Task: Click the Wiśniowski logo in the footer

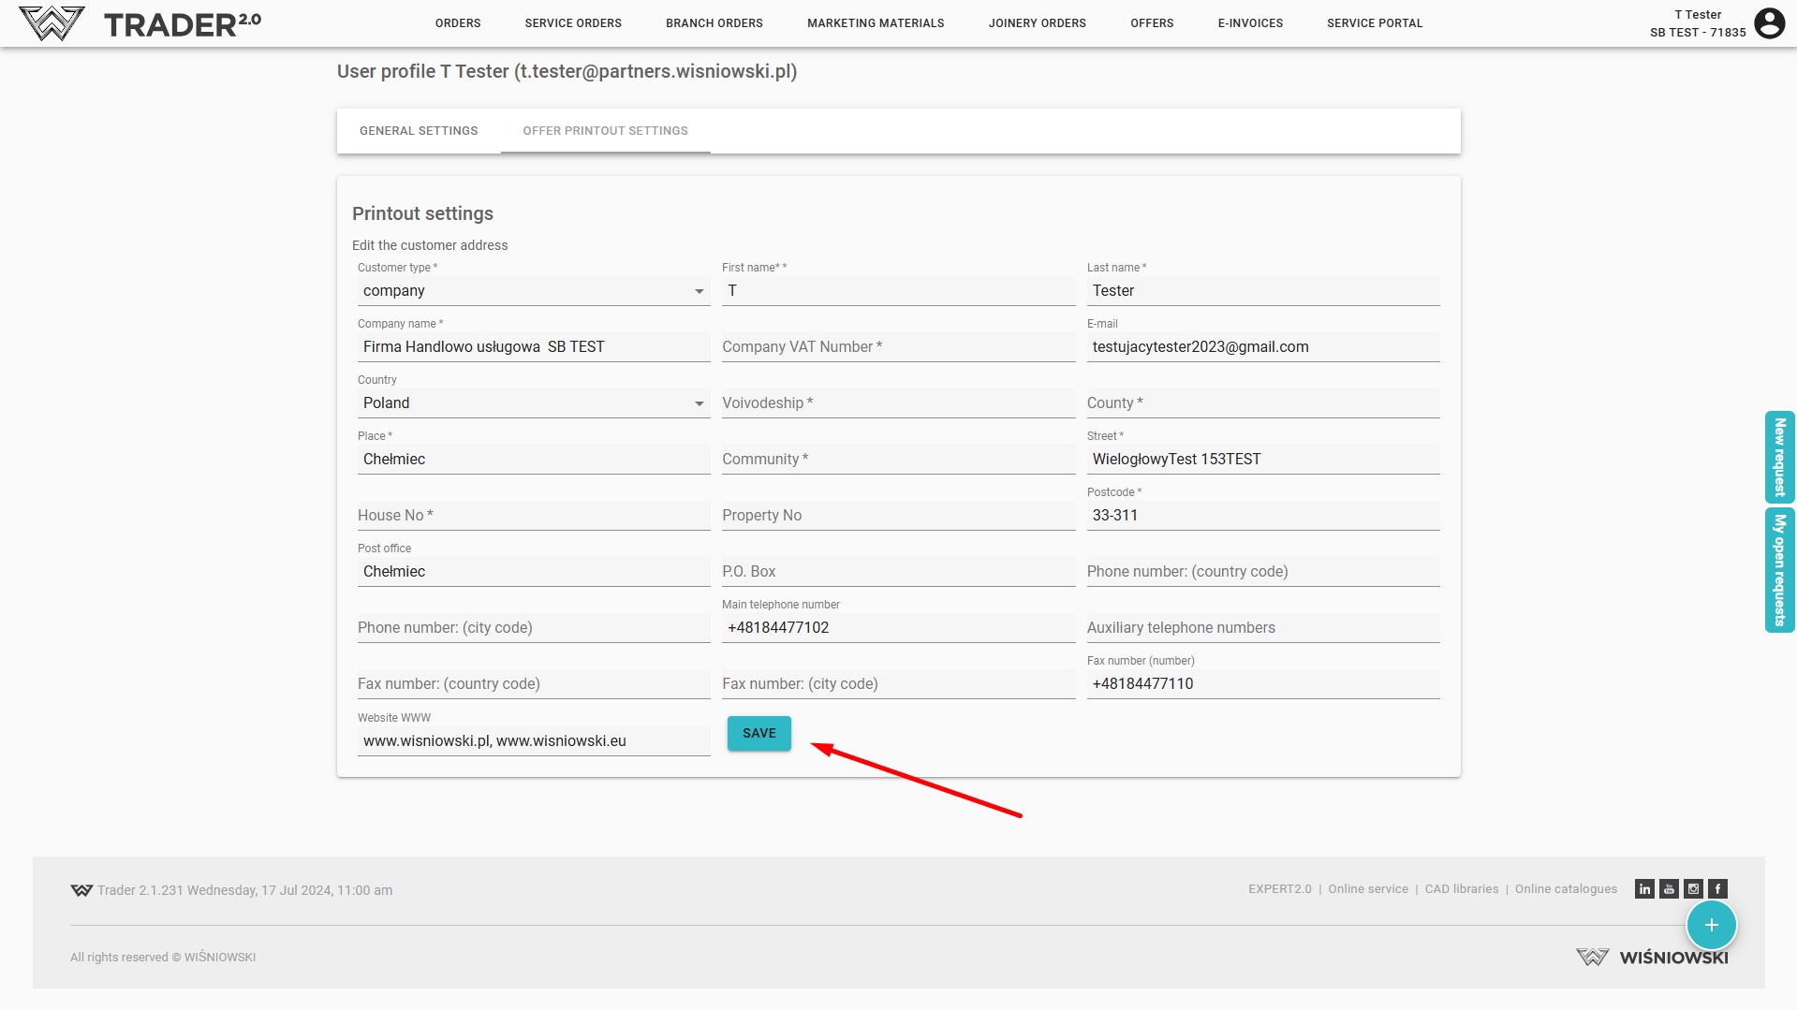Action: [x=1652, y=957]
